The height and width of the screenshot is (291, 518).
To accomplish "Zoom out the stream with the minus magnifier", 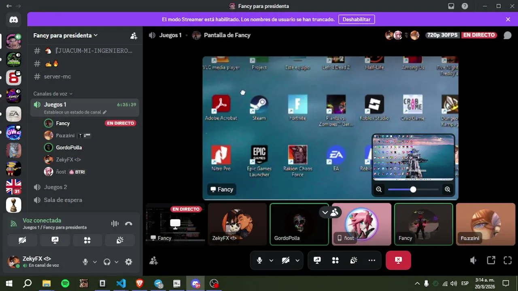I will [379, 189].
